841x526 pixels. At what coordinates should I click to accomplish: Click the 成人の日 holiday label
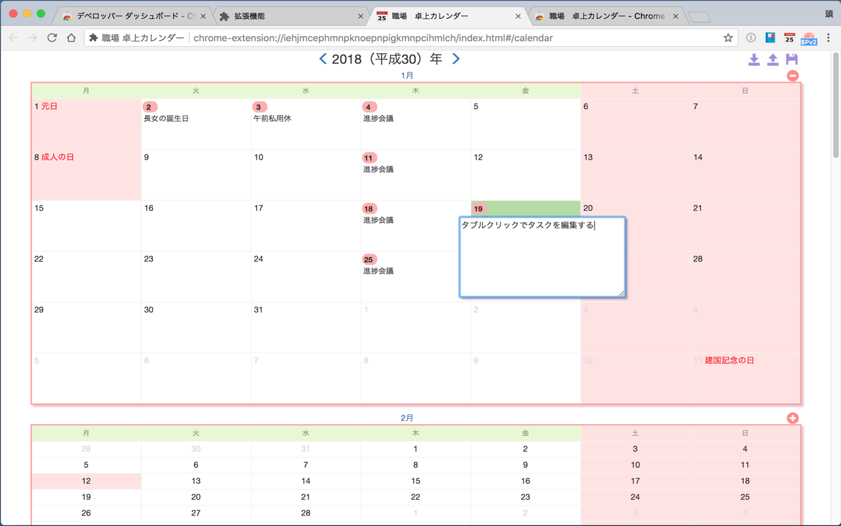point(58,157)
